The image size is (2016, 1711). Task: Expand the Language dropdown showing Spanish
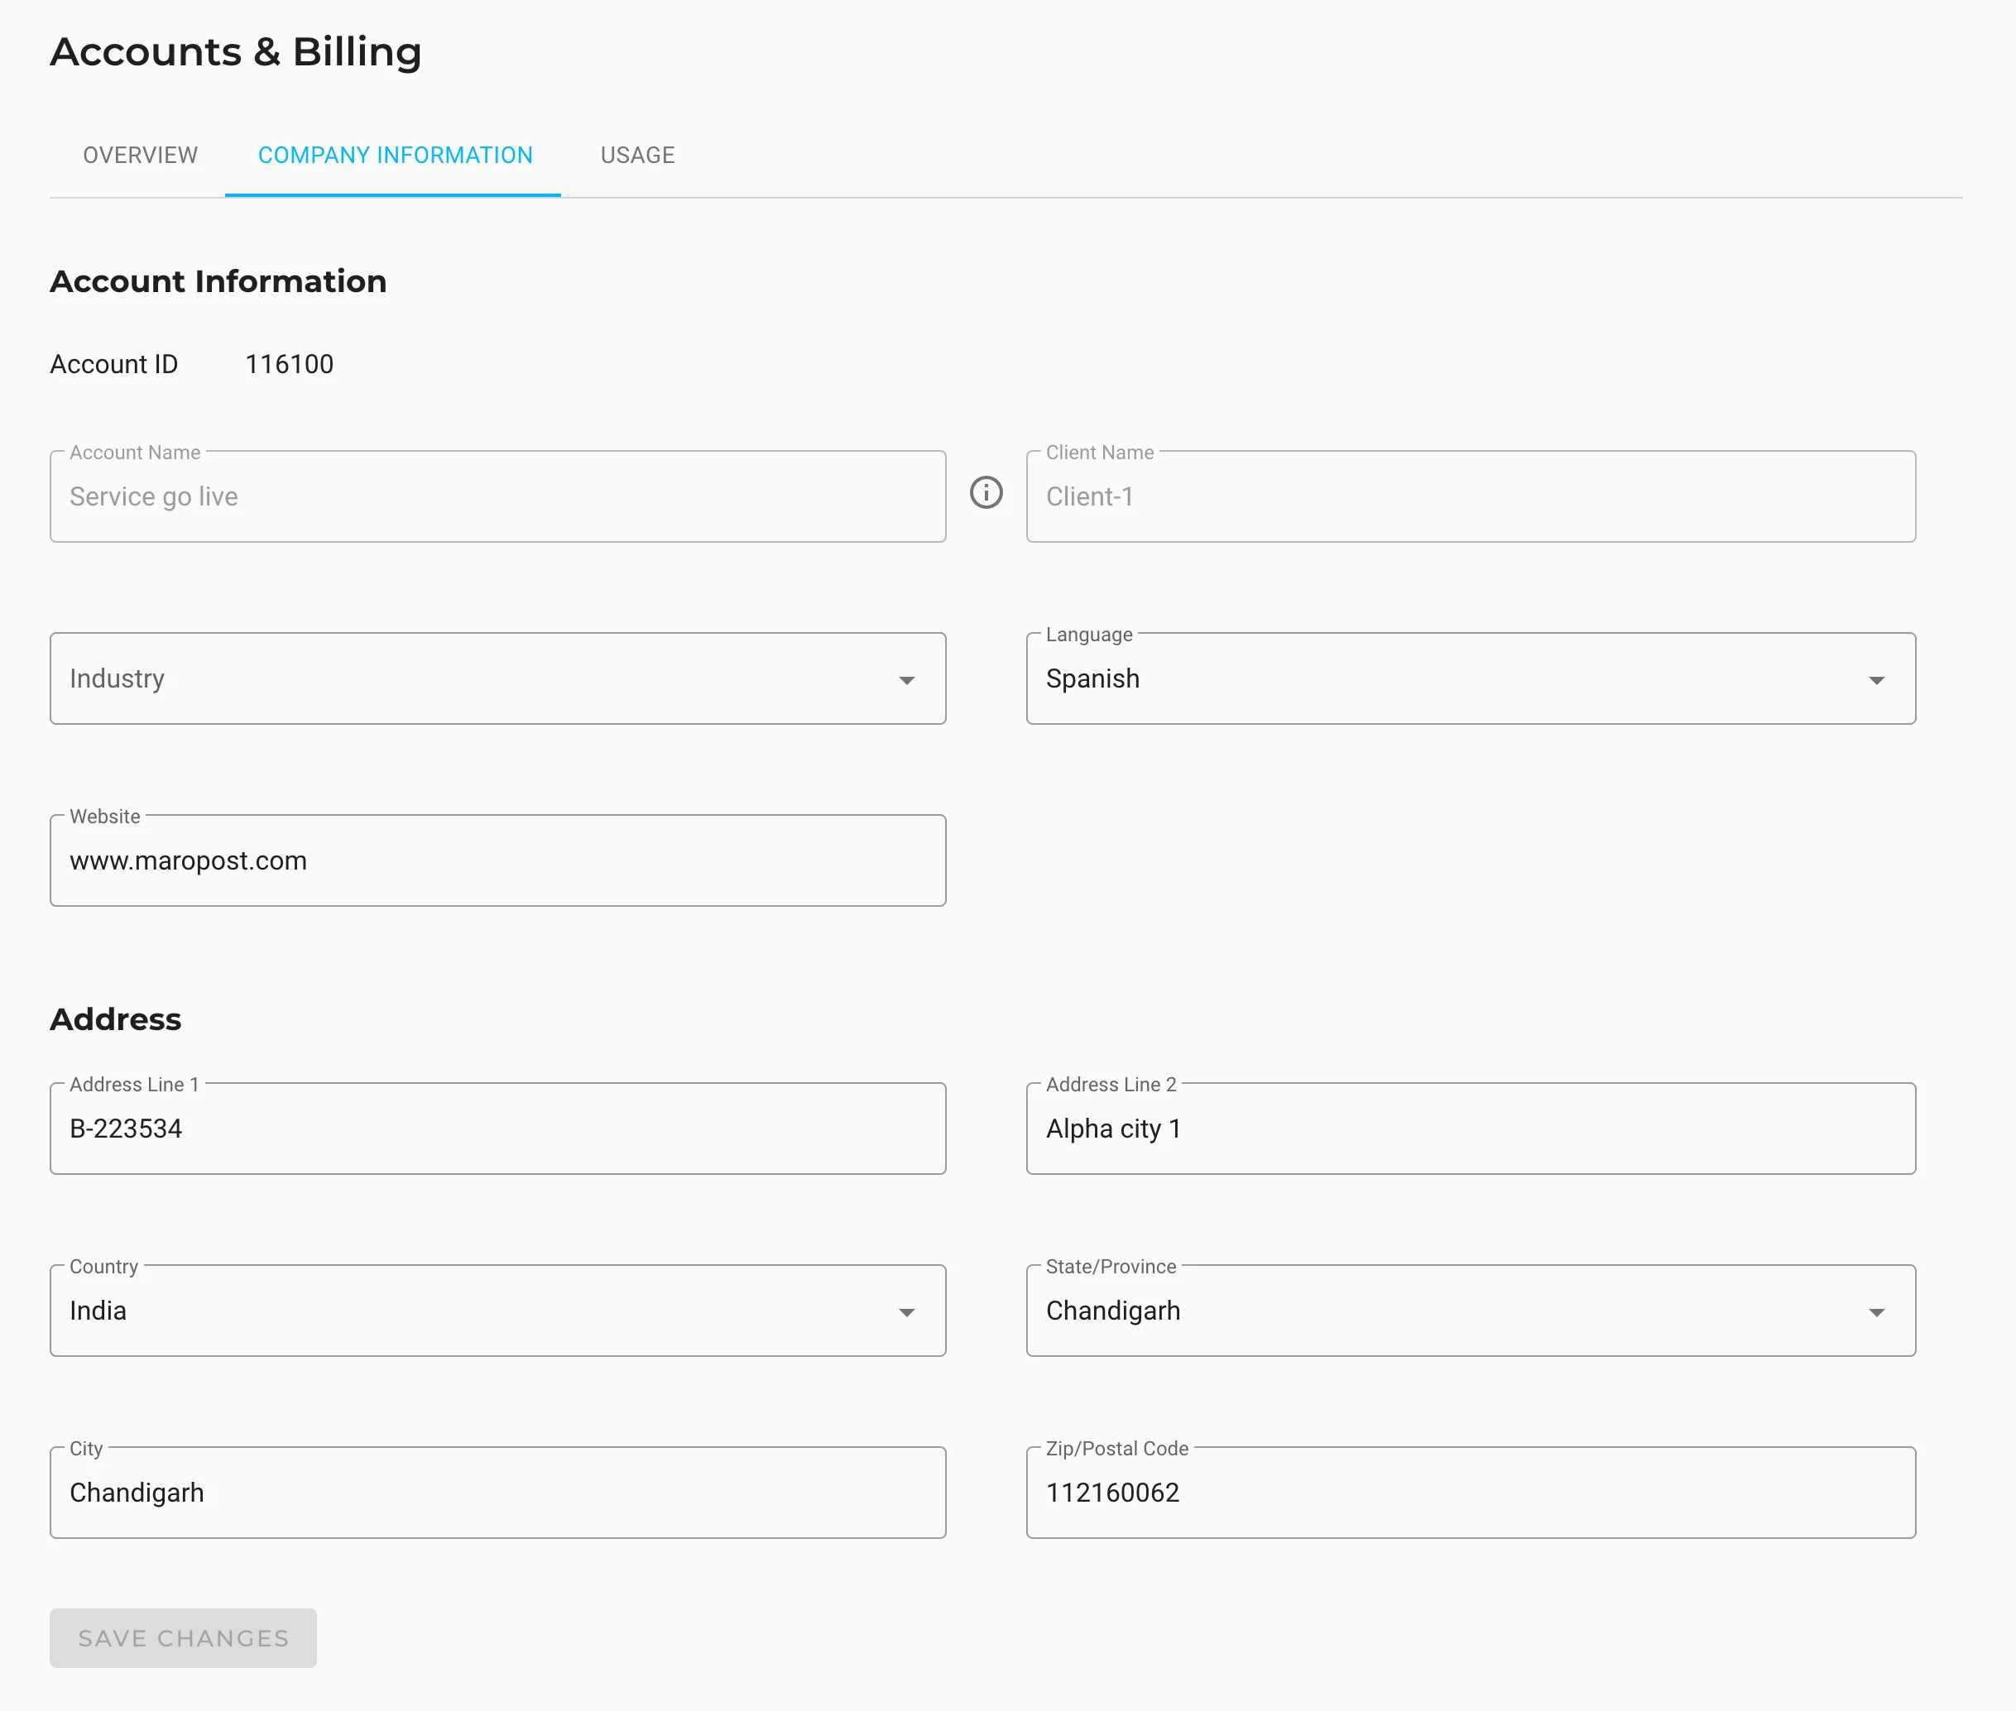(x=1469, y=679)
